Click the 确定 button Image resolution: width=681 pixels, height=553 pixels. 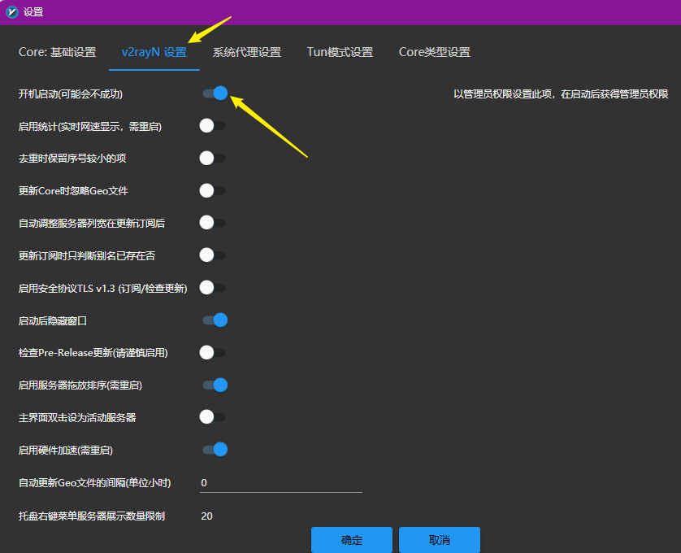[x=351, y=540]
